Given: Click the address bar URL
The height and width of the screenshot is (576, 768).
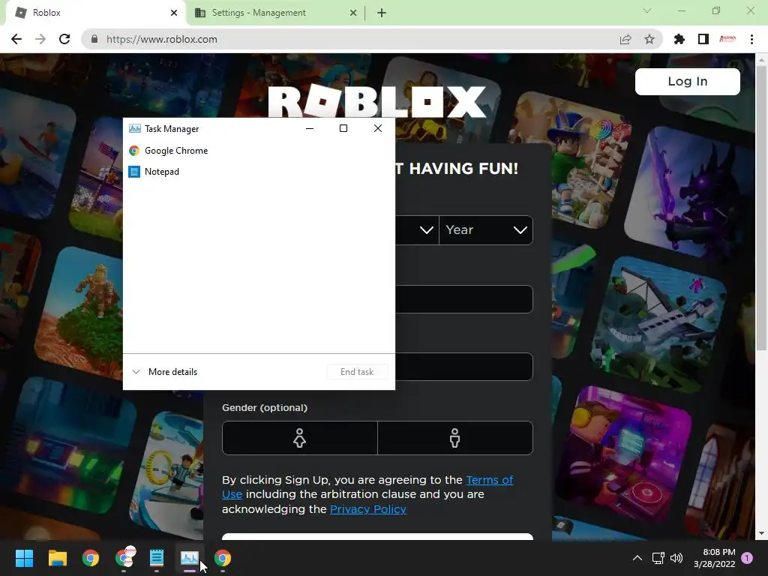Looking at the screenshot, I should click(x=162, y=39).
